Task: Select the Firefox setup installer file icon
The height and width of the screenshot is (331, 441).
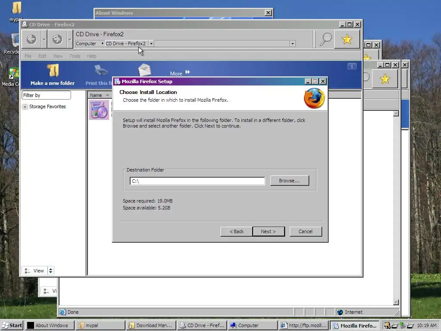Action: [99, 110]
